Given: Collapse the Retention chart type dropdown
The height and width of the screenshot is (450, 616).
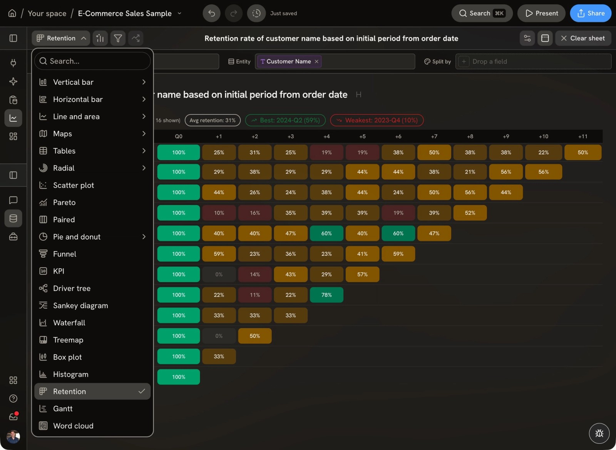Looking at the screenshot, I should pyautogui.click(x=61, y=38).
